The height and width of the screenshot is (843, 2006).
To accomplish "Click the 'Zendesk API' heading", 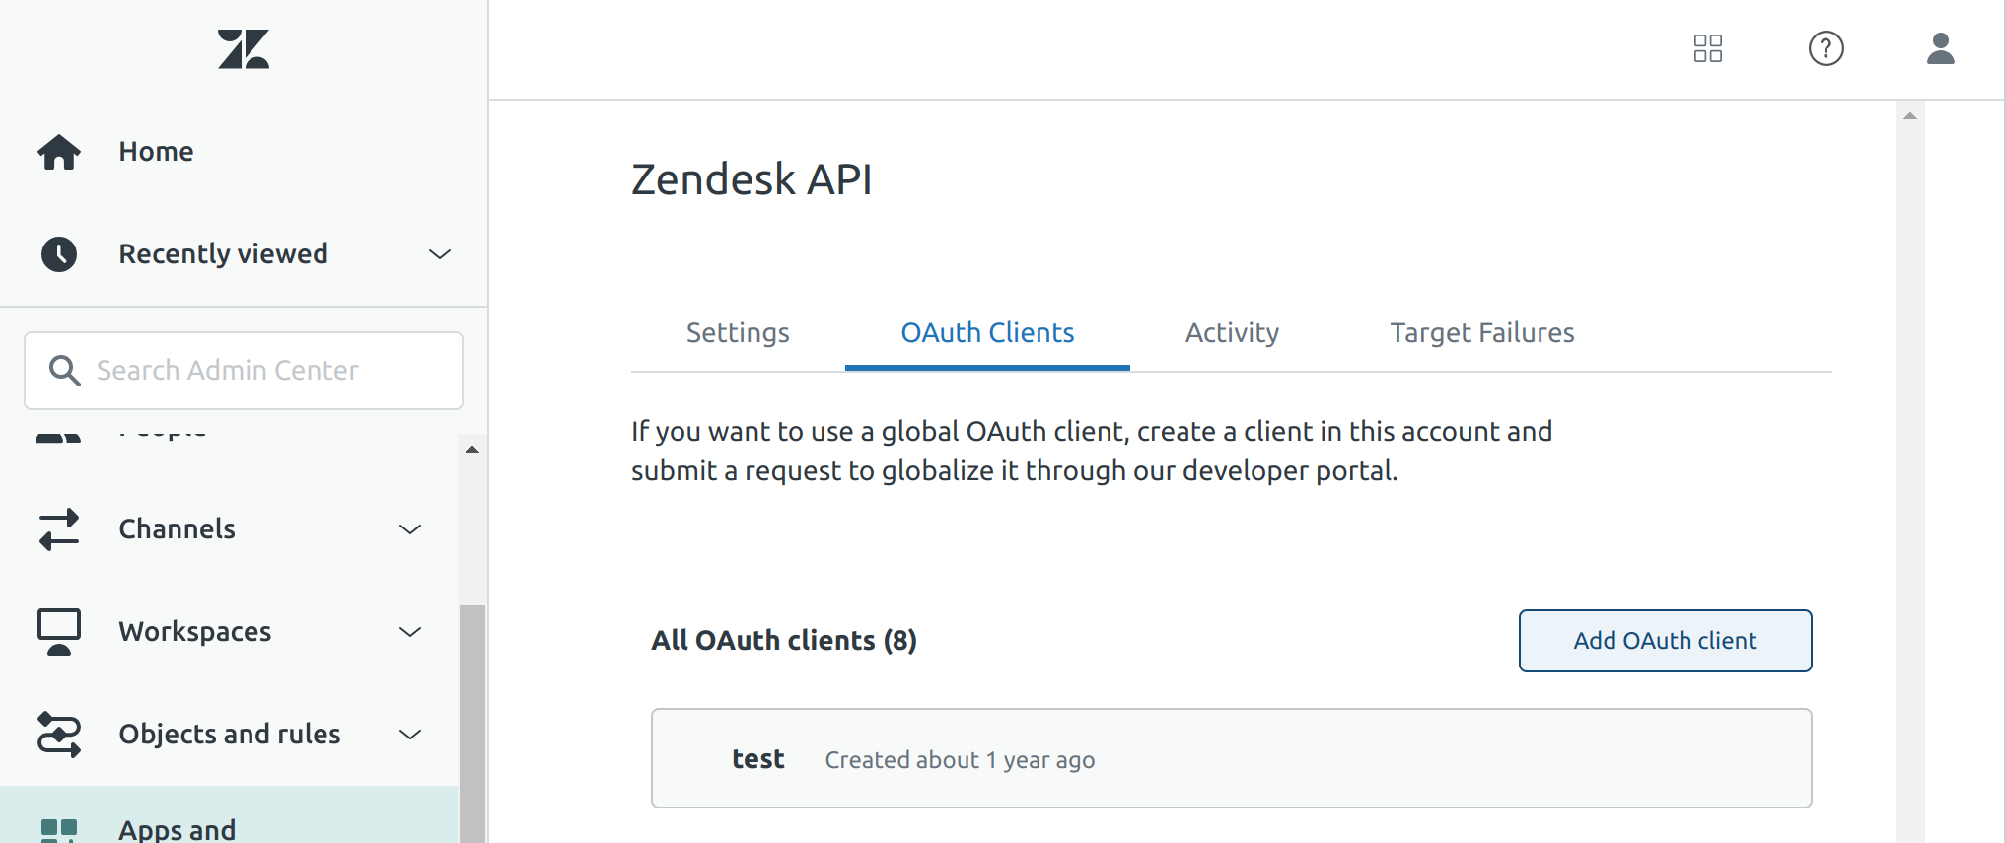I will [752, 180].
